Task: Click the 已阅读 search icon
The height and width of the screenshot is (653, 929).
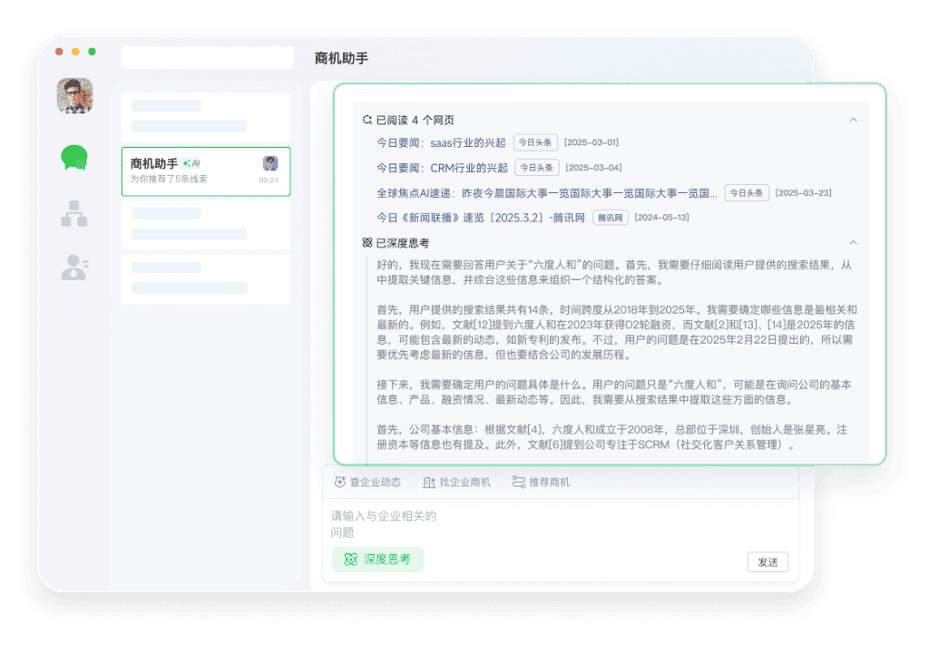Action: (x=367, y=120)
